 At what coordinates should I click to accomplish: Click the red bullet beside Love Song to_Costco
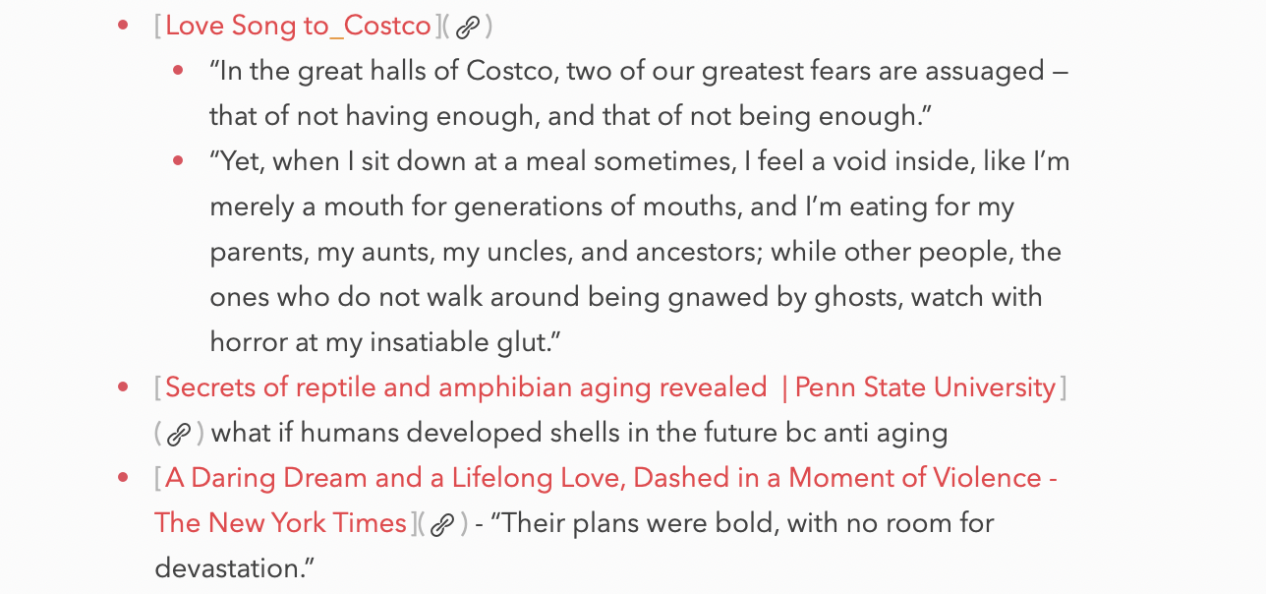coord(123,26)
